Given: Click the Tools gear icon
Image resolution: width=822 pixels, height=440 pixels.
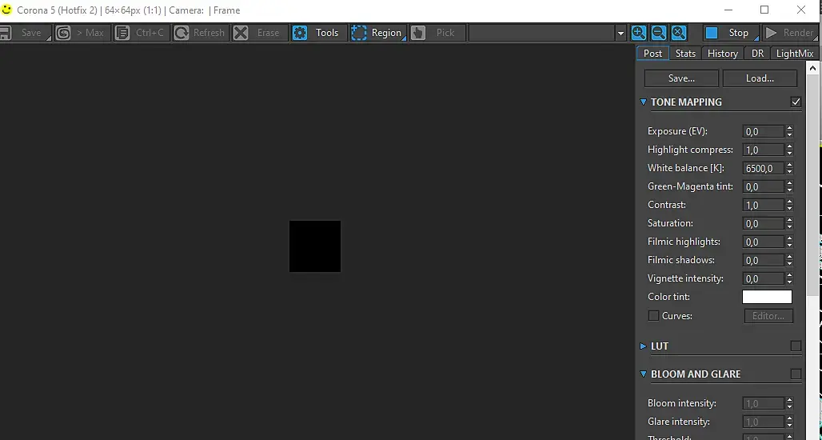Looking at the screenshot, I should pos(300,33).
